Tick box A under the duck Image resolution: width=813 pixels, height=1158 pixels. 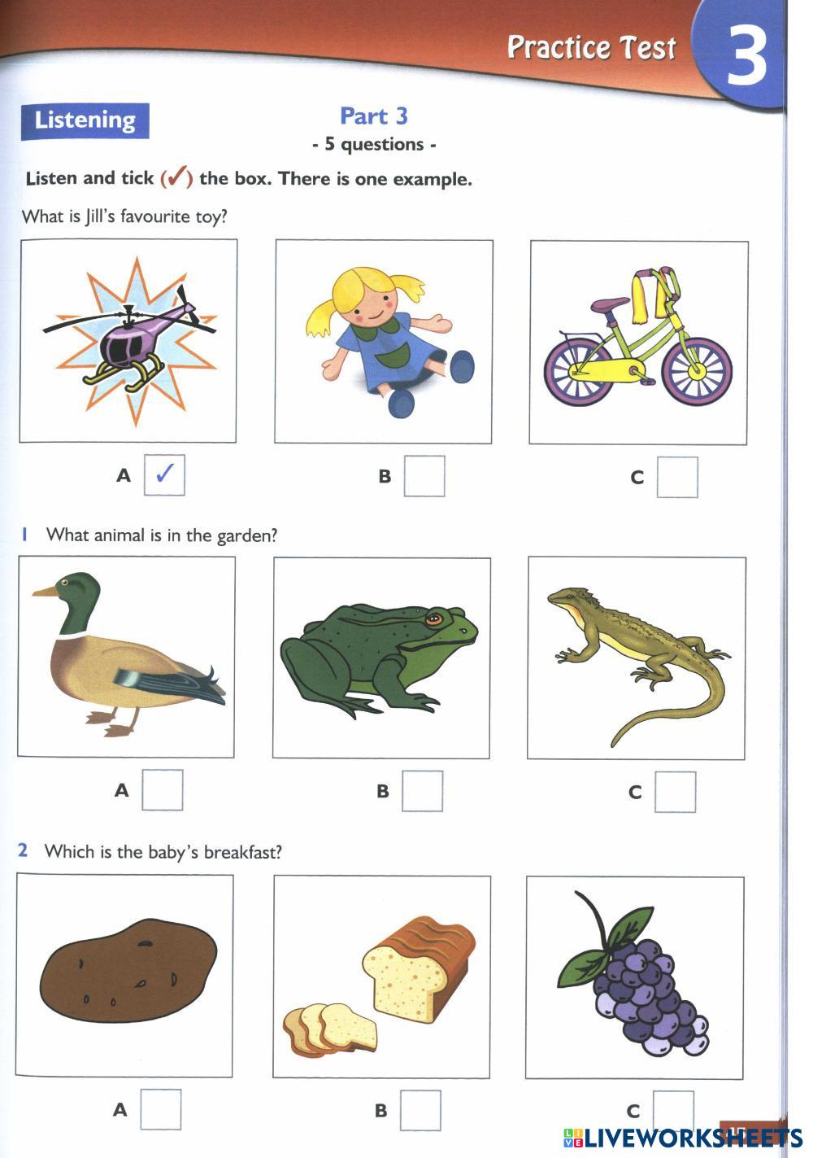pyautogui.click(x=163, y=790)
